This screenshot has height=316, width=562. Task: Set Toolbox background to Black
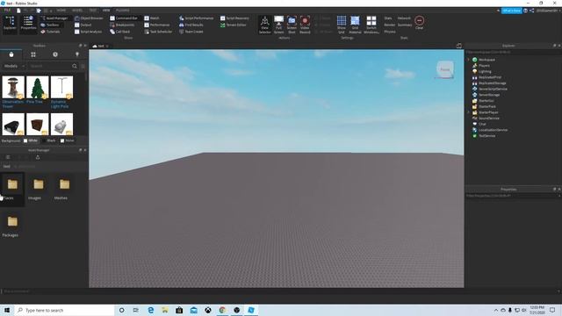tap(49, 140)
